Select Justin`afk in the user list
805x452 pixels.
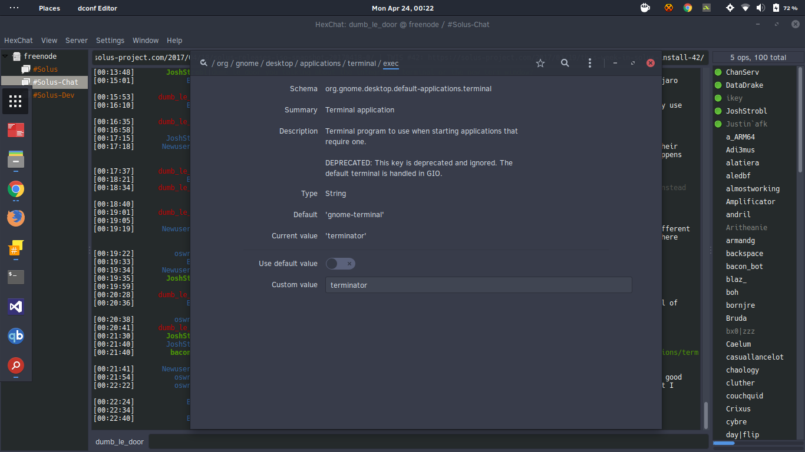[x=746, y=124]
